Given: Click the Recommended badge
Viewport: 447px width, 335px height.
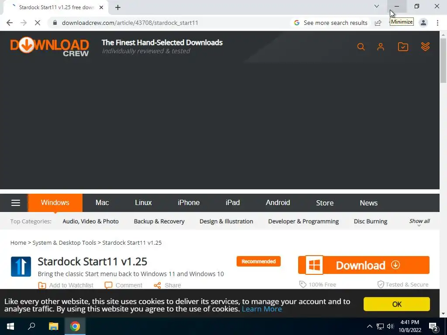Looking at the screenshot, I should [x=258, y=261].
